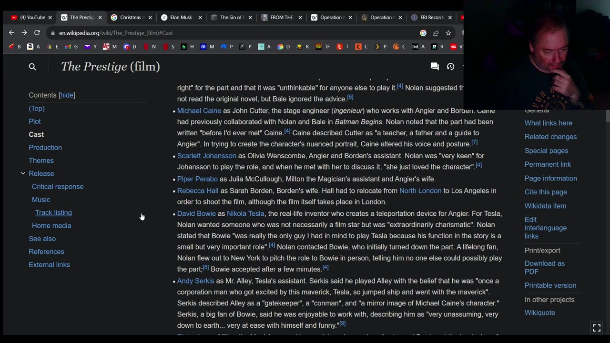This screenshot has height=343, width=610.
Task: Open Hulu green h bookmark
Action: (187, 47)
